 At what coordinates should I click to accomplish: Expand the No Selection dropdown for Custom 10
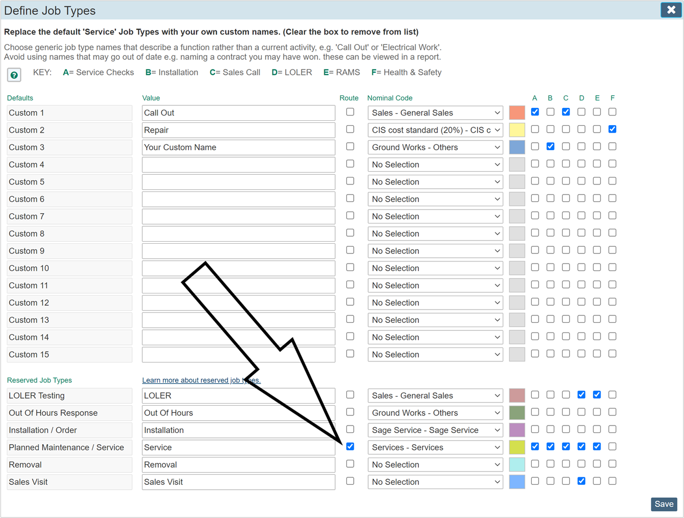(435, 268)
